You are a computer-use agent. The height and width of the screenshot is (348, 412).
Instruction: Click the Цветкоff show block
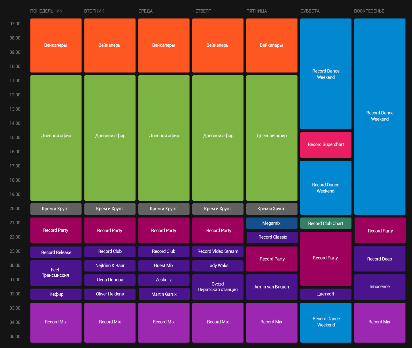[326, 294]
